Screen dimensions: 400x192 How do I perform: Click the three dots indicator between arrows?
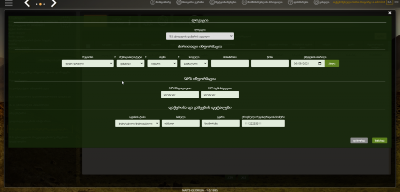point(40,4)
